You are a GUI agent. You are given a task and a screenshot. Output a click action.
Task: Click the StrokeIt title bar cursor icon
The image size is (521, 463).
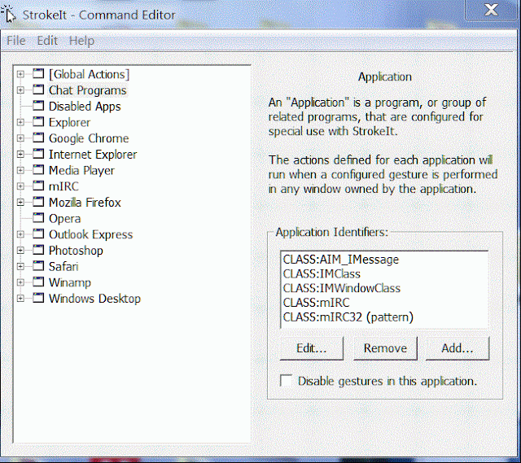(9, 14)
